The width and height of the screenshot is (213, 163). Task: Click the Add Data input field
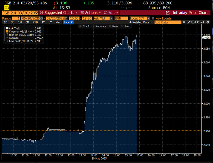coord(168,22)
